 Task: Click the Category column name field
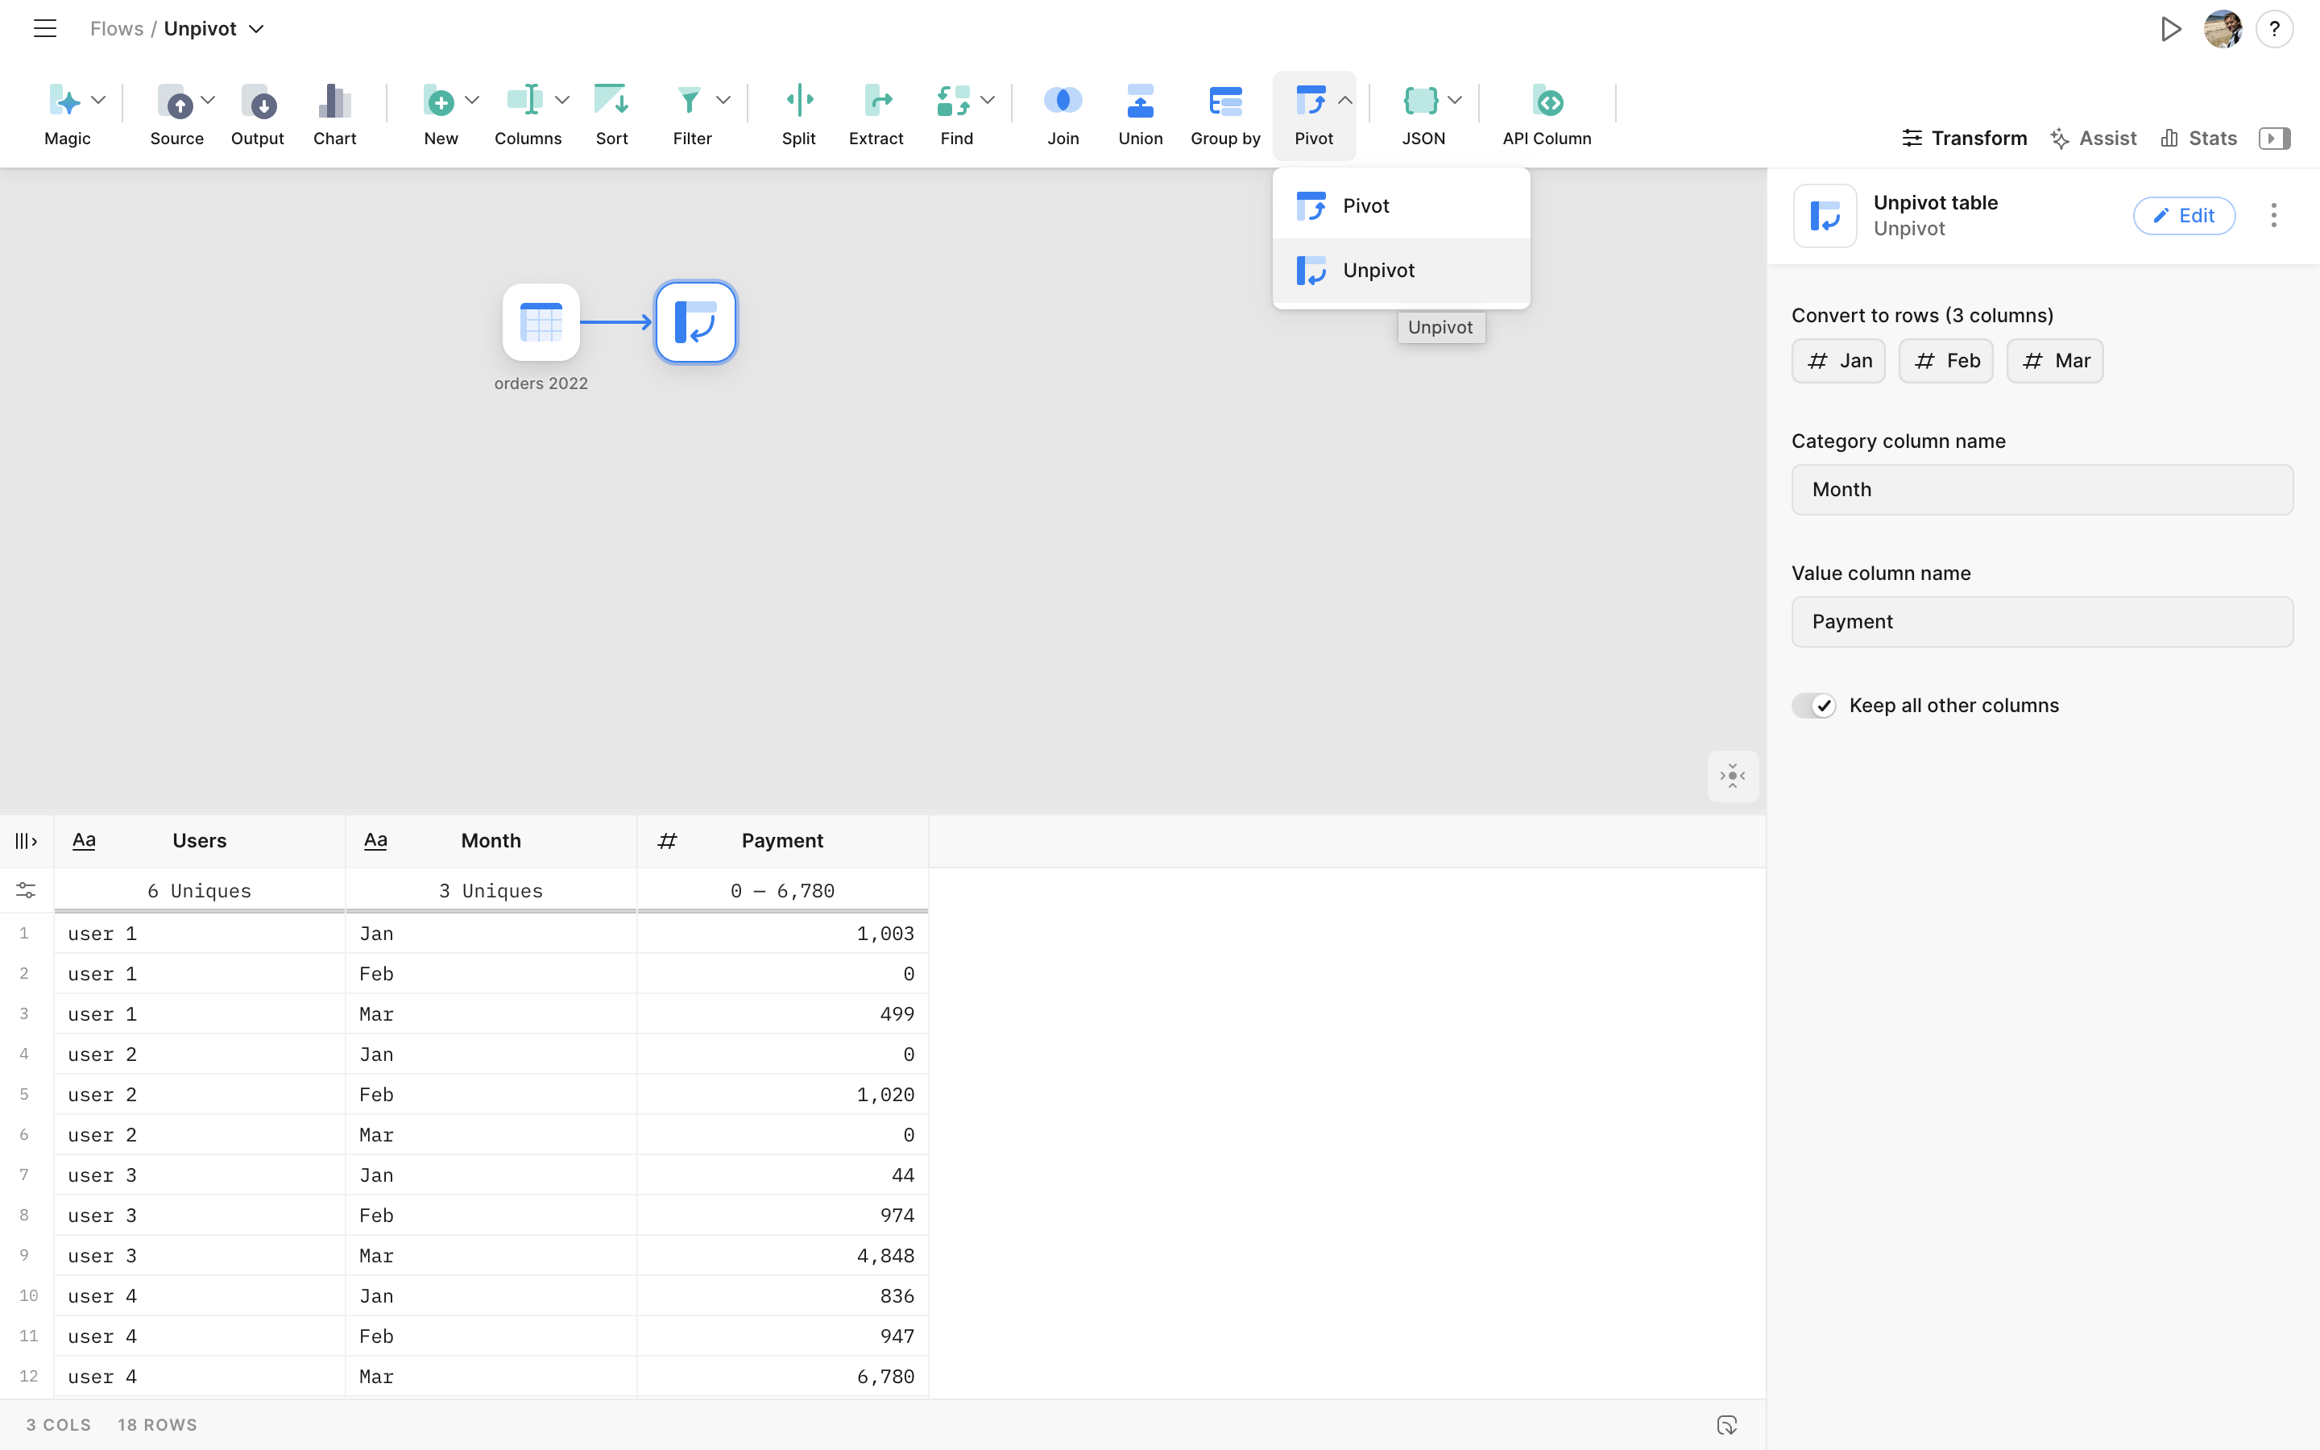pos(2041,490)
